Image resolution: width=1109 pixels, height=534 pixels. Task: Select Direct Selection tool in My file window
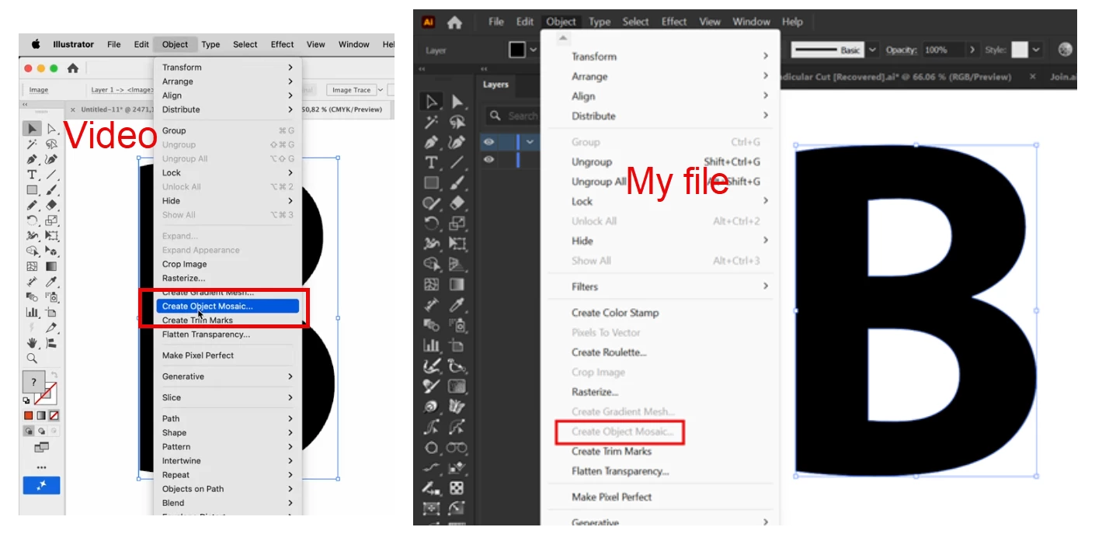pyautogui.click(x=457, y=102)
